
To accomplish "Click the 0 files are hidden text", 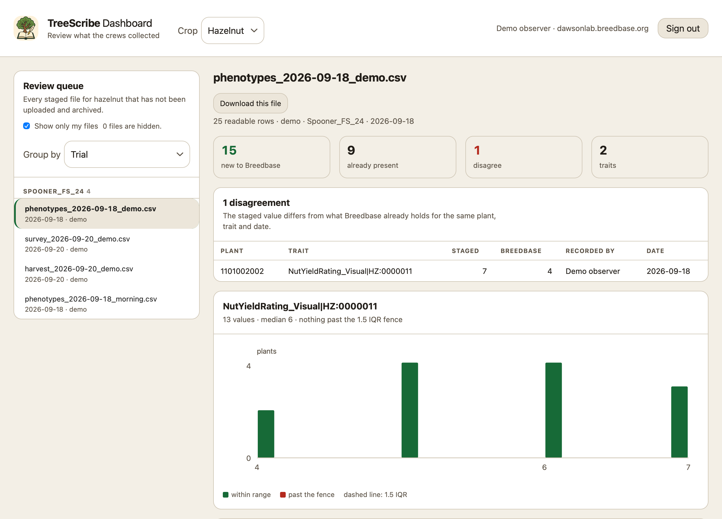I will pos(132,126).
